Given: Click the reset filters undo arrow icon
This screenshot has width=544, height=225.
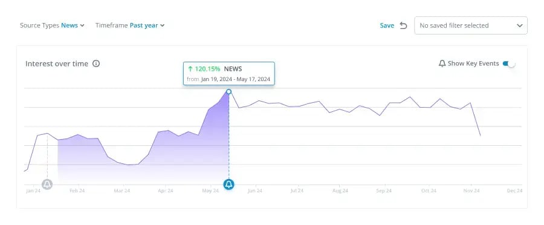Looking at the screenshot, I should click(403, 25).
